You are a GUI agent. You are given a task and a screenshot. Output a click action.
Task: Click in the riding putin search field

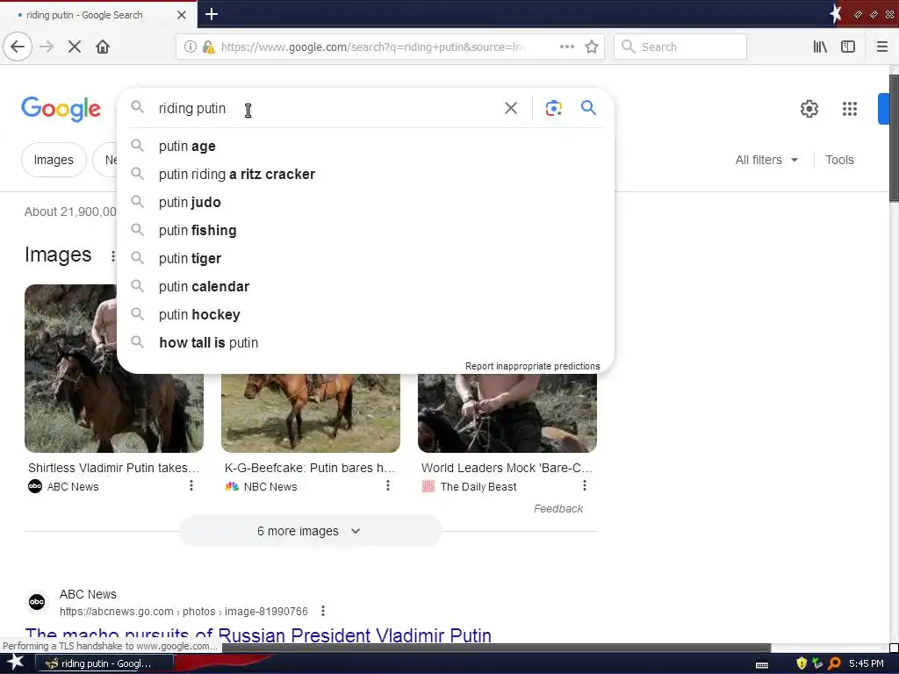pyautogui.click(x=327, y=108)
